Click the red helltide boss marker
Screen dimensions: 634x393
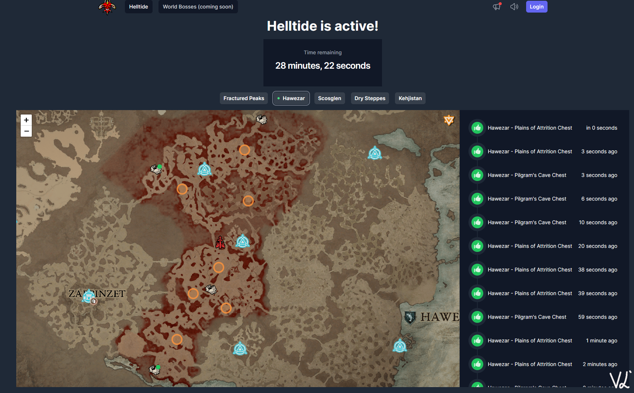[x=220, y=243]
